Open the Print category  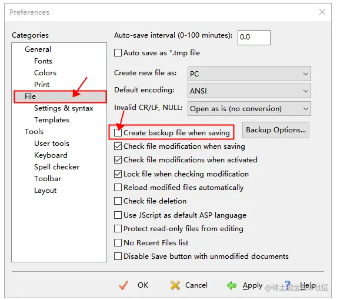[x=42, y=85]
